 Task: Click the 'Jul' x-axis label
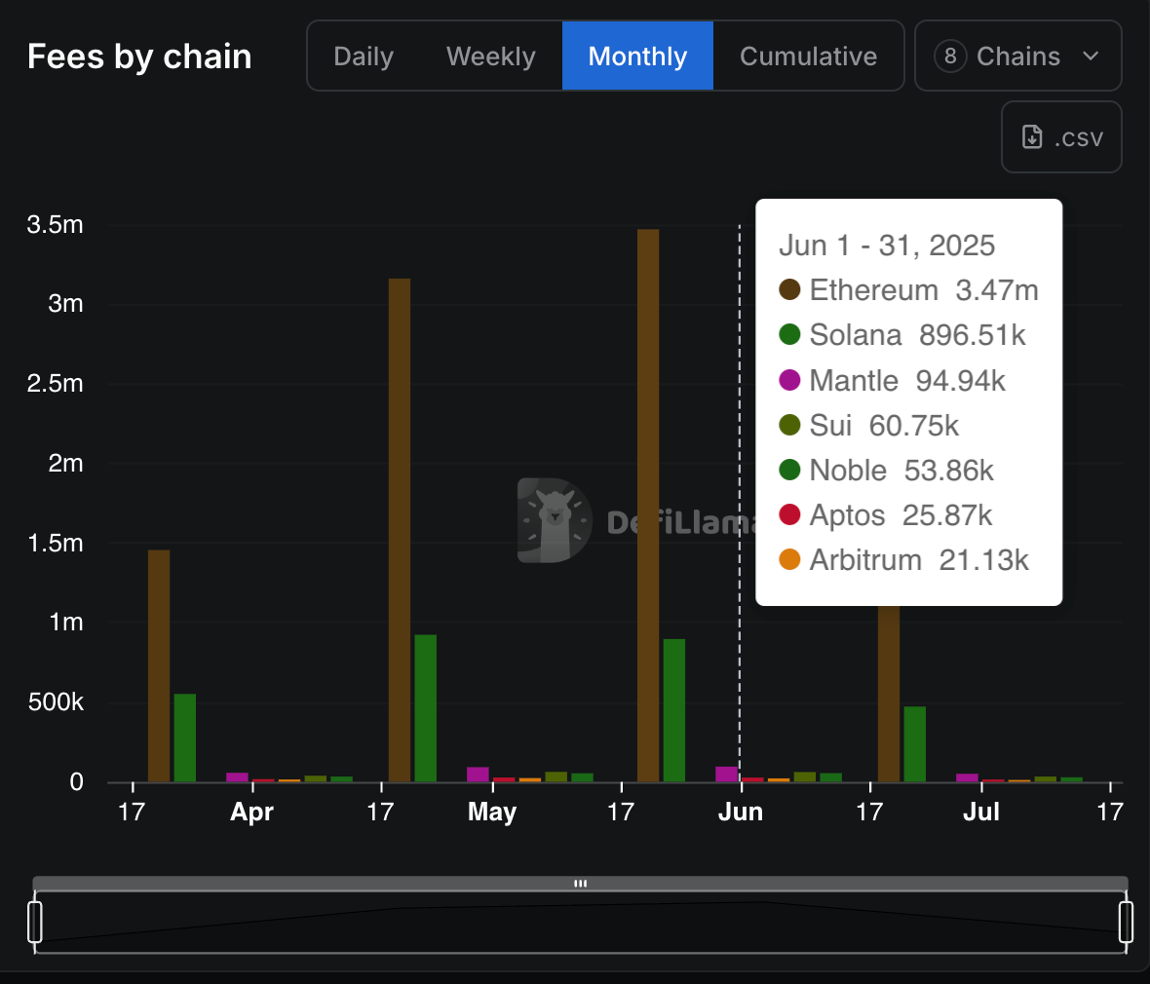981,813
